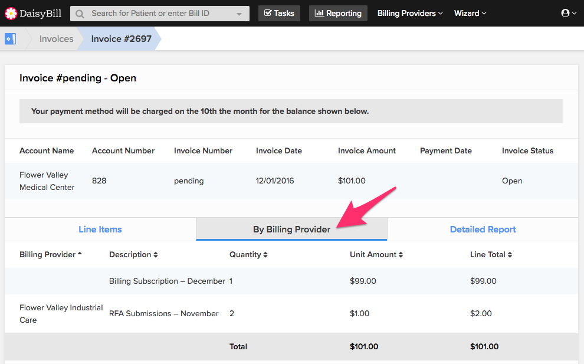Viewport: 584px width, 364px height.
Task: Open the user account menu icon
Action: (x=568, y=14)
